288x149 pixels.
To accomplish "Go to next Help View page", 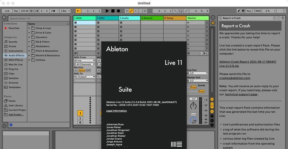I will pyautogui.click(x=279, y=18).
